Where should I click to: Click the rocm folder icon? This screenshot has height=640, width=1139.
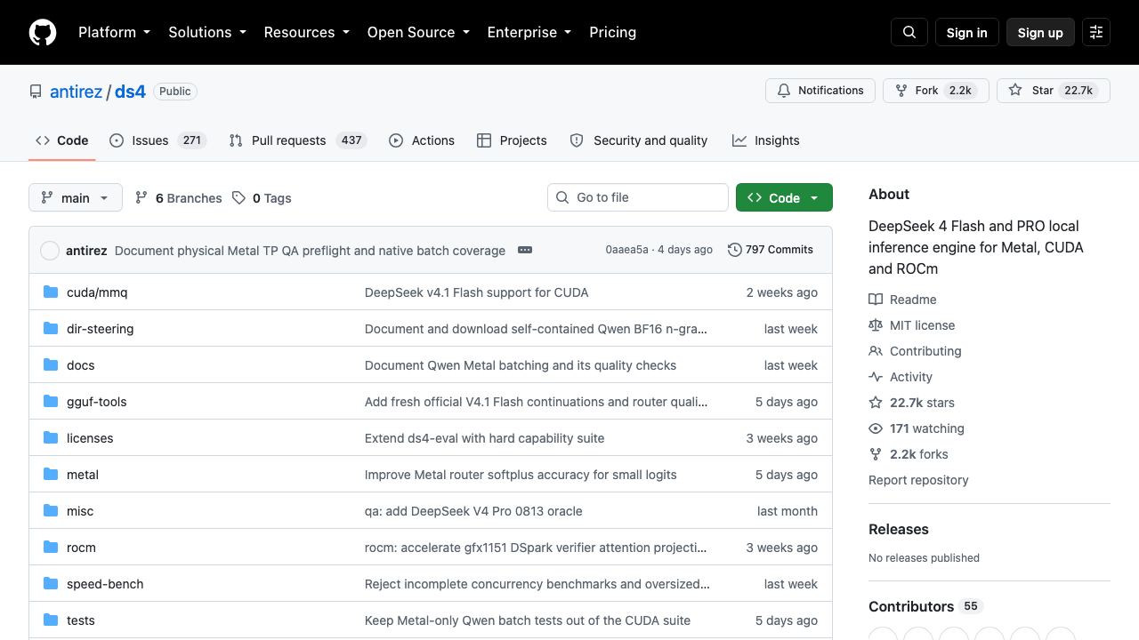click(x=51, y=547)
